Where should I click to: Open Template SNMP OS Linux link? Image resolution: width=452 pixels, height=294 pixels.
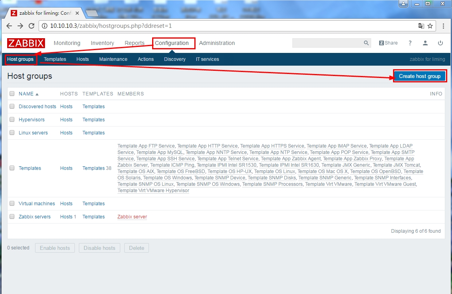click(x=145, y=184)
